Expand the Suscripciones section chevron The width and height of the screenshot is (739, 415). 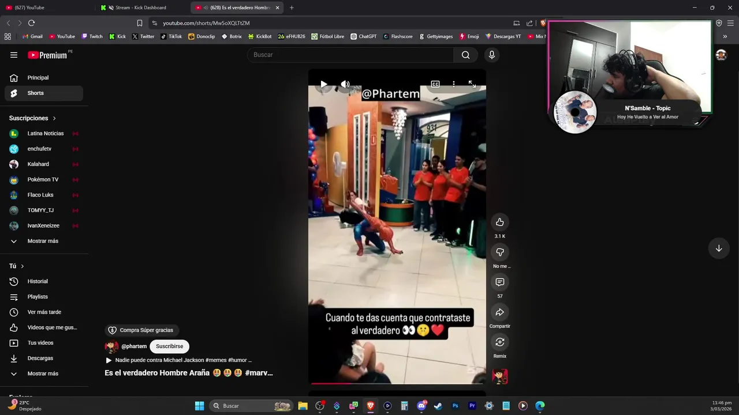[x=54, y=118]
